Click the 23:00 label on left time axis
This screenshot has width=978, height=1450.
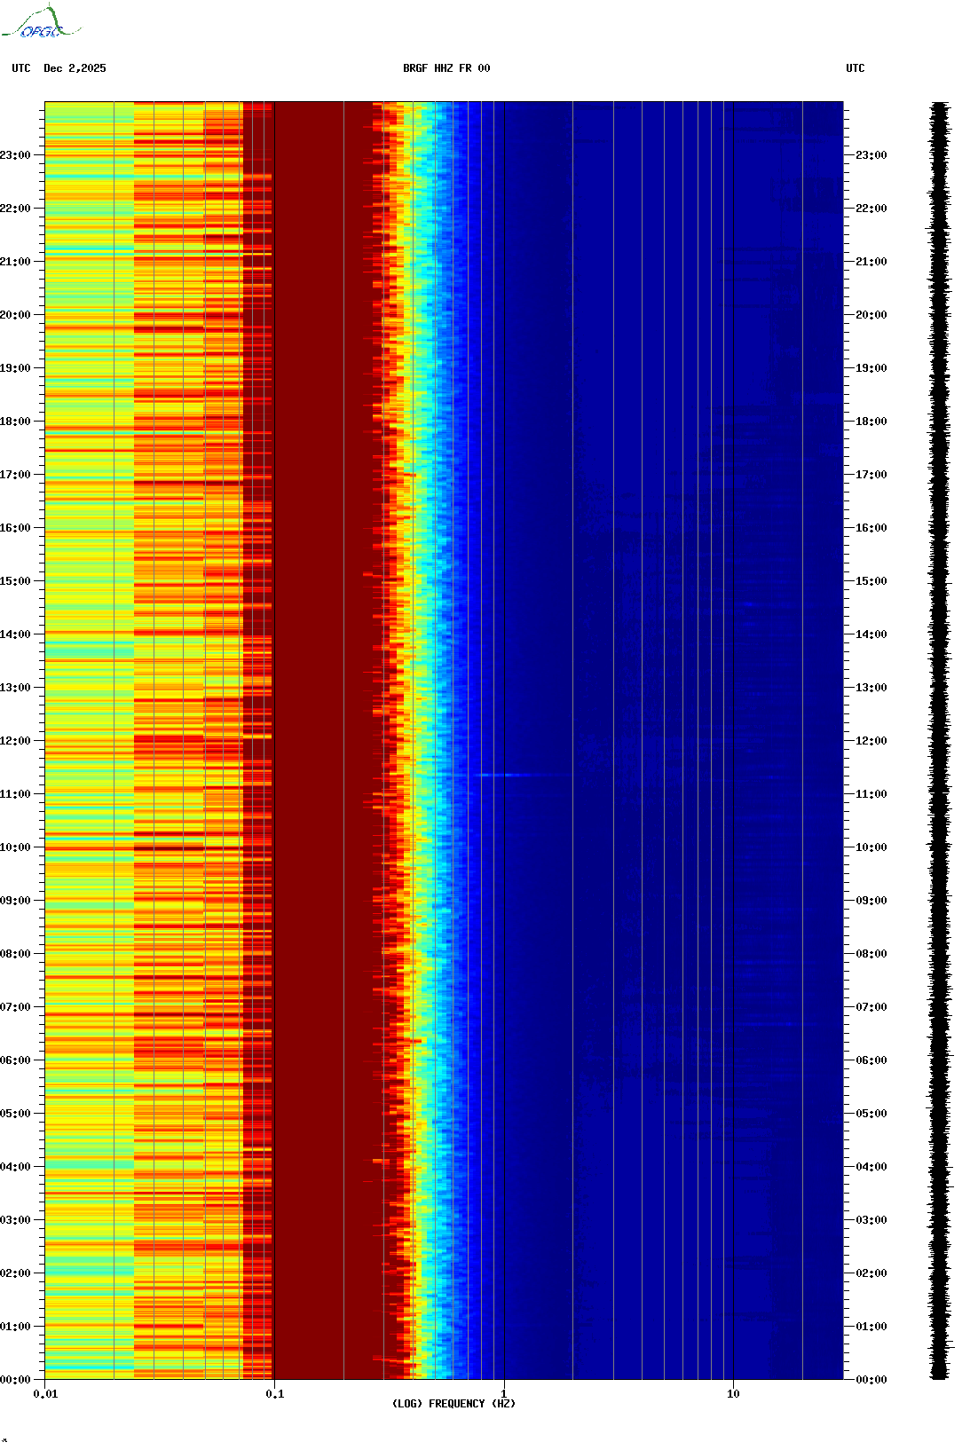point(15,155)
